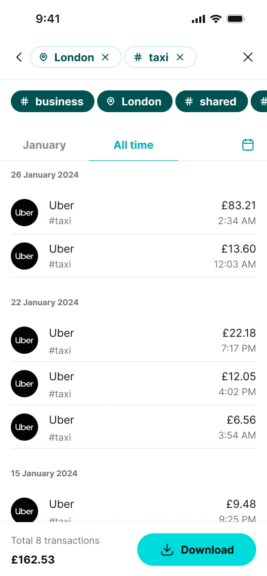The height and width of the screenshot is (576, 267).
Task: Select the partially visible fourth tag chip
Action: pos(259,101)
